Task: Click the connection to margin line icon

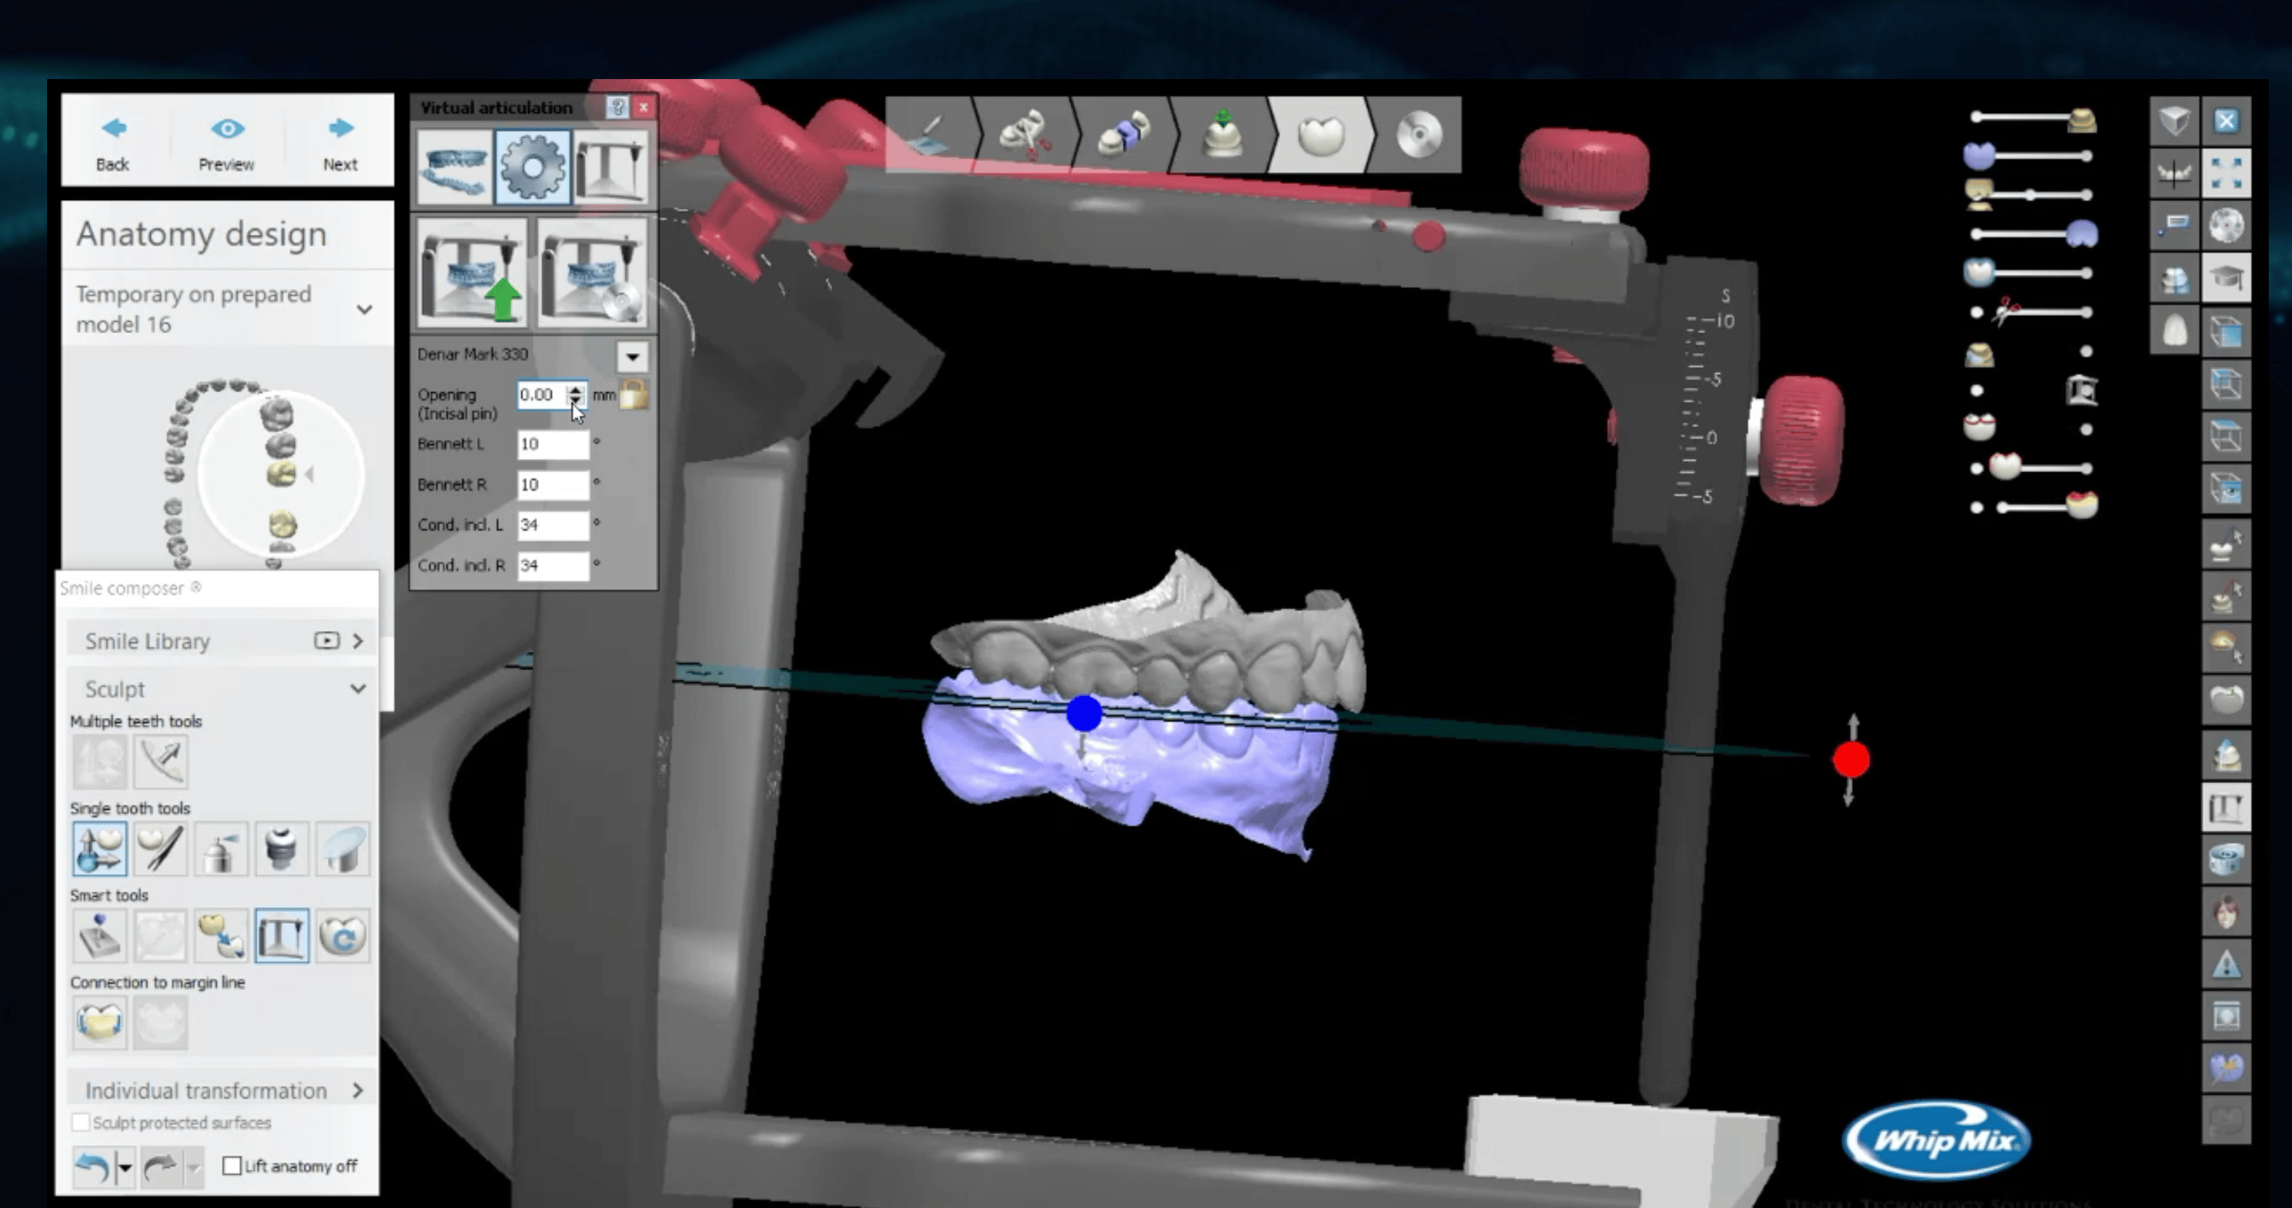Action: click(99, 1022)
